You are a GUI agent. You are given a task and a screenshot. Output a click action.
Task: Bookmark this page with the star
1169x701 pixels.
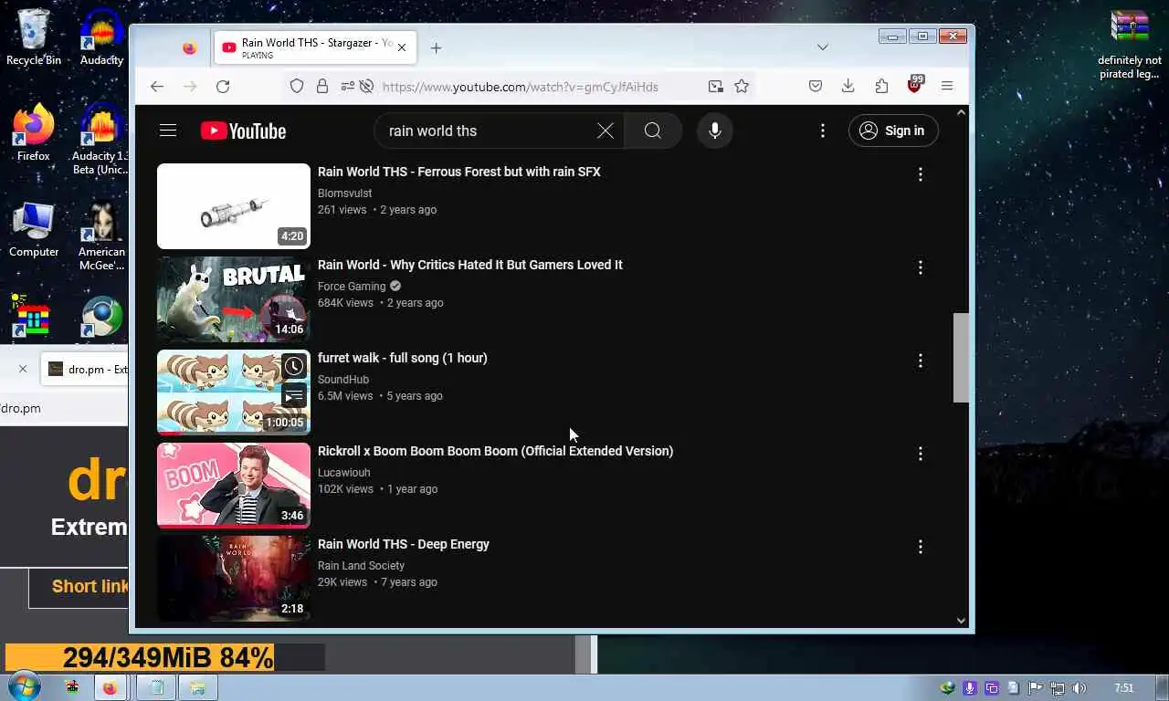click(742, 86)
